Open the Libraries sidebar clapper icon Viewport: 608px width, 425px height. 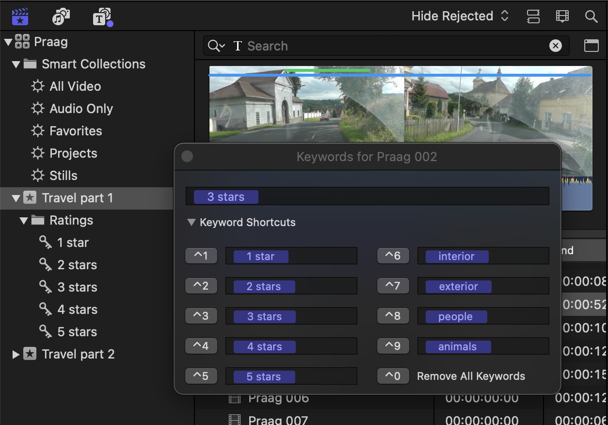[20, 17]
